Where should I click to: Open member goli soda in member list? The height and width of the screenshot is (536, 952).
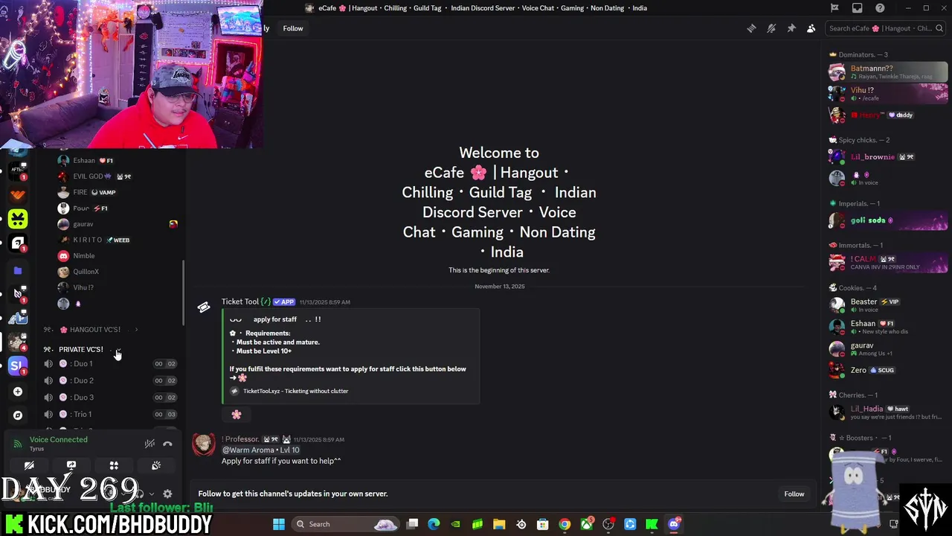pyautogui.click(x=887, y=220)
